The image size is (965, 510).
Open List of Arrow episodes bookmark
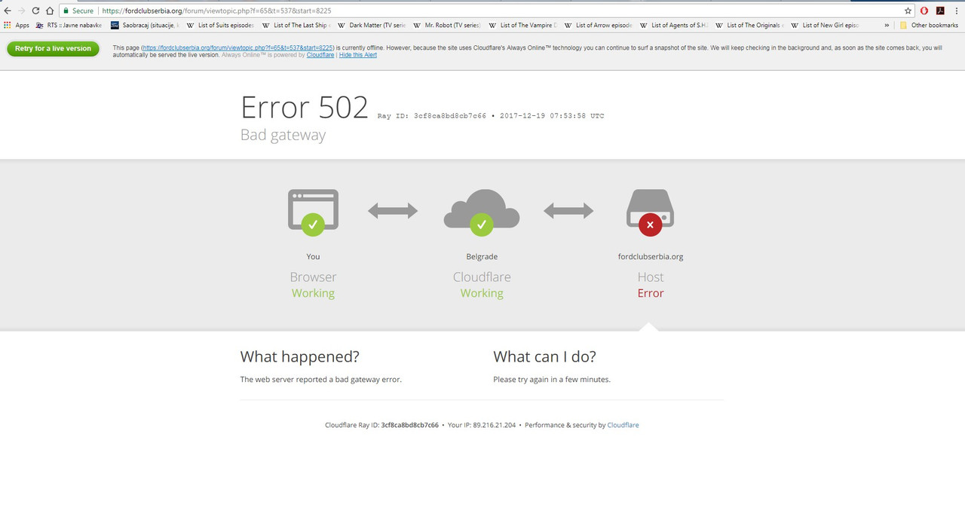coord(598,25)
